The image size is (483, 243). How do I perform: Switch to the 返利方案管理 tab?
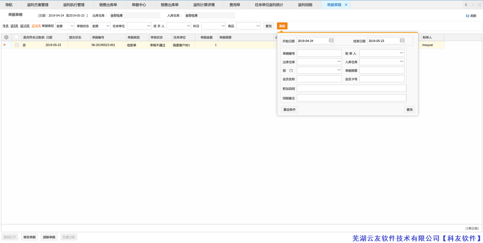(38, 5)
